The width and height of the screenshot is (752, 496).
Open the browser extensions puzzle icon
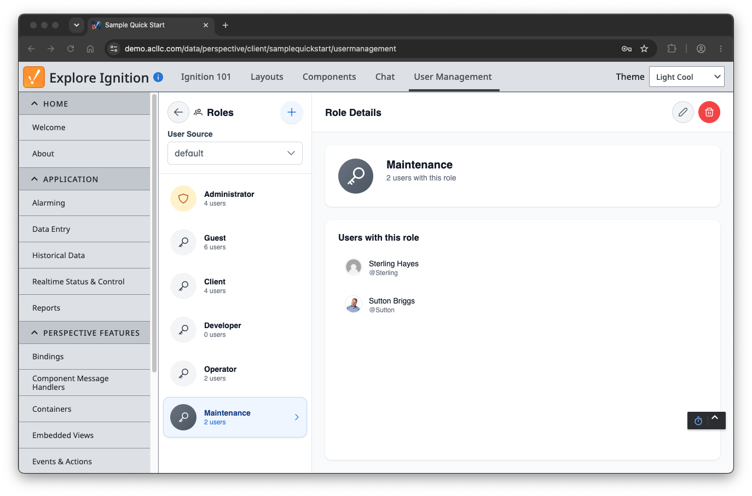(x=672, y=49)
